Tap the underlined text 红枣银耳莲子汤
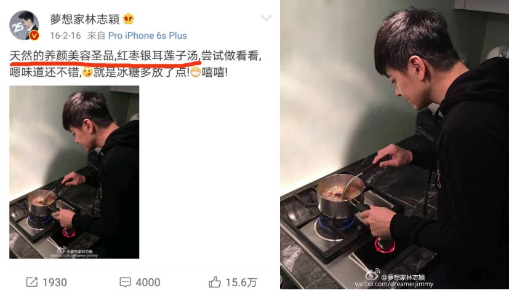This screenshot has height=293, width=509. coord(158,56)
